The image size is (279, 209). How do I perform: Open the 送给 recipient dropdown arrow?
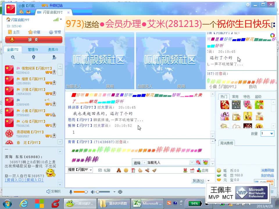point(192,163)
